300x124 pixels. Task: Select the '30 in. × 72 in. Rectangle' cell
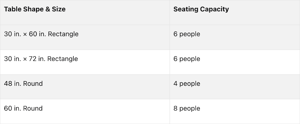click(85, 62)
